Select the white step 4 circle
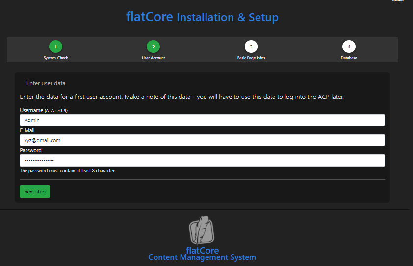This screenshot has height=266, width=413. pos(349,47)
